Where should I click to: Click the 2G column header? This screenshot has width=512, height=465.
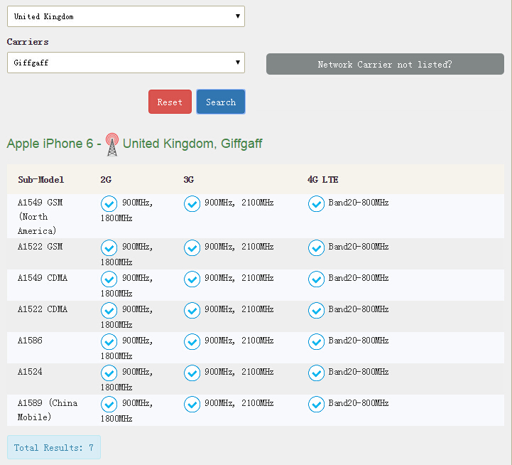106,179
